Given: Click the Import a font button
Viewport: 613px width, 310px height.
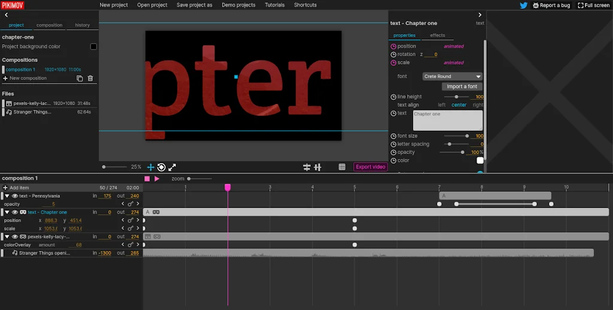Looking at the screenshot, I should [x=462, y=87].
